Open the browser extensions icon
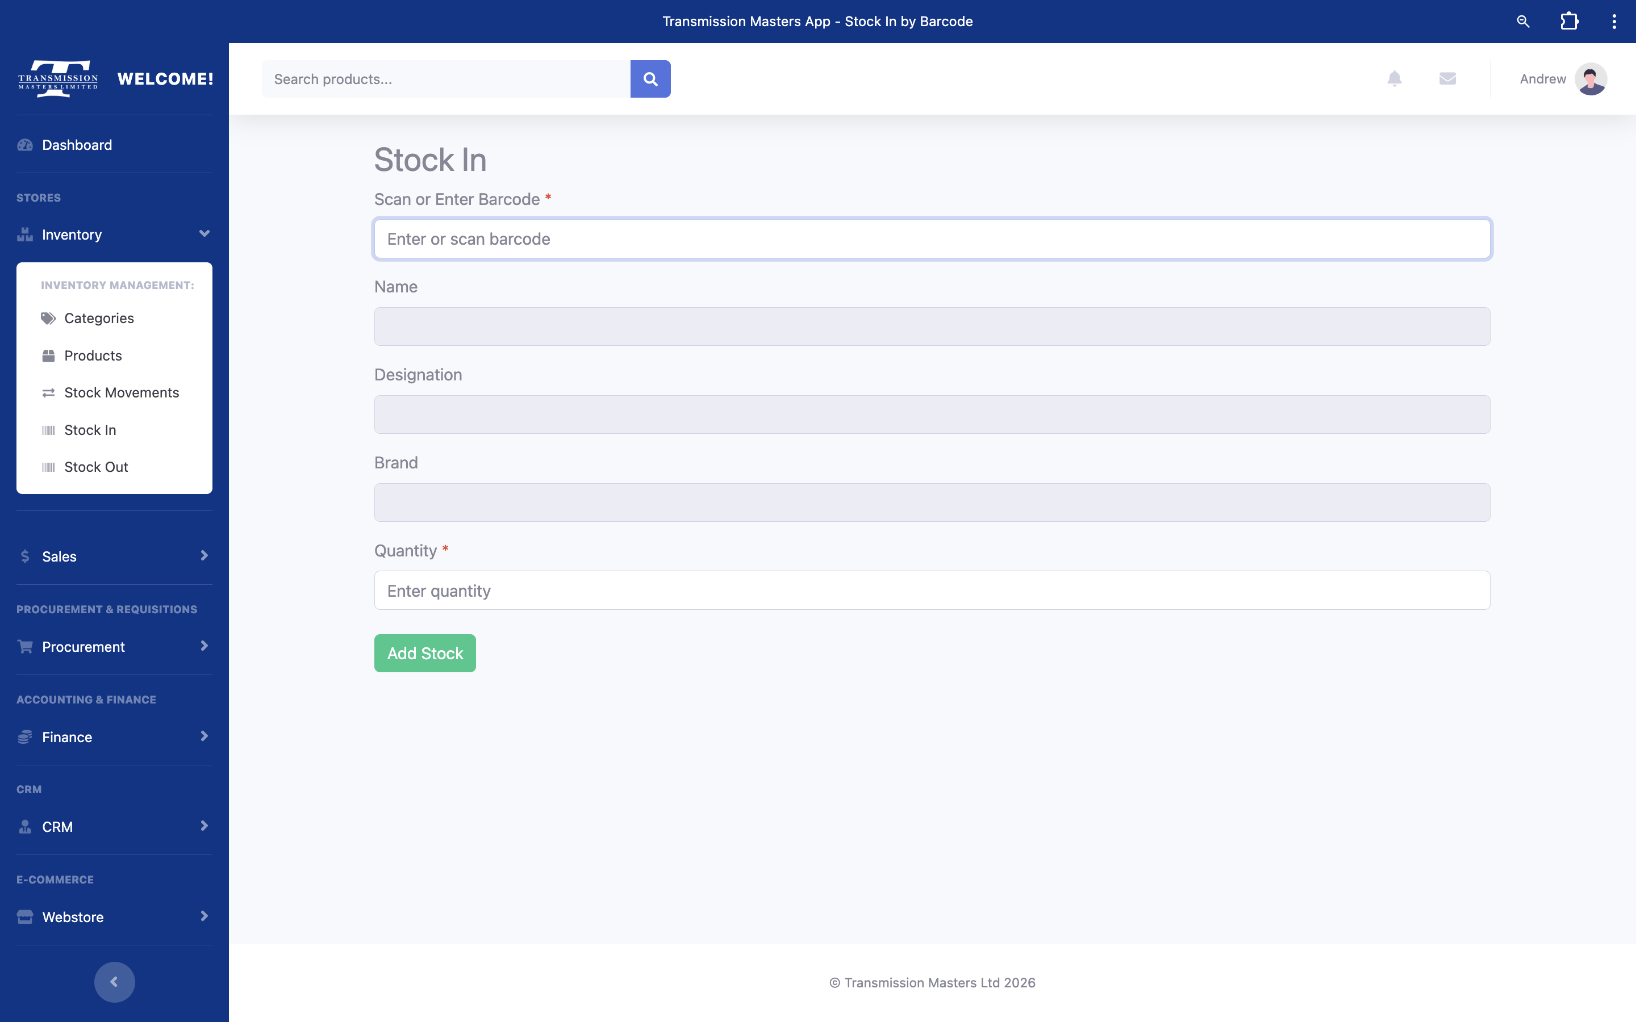This screenshot has height=1022, width=1636. pos(1569,21)
